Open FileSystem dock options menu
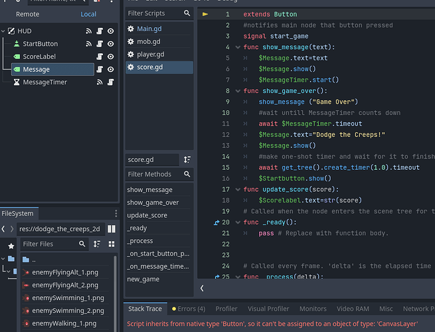 116,214
